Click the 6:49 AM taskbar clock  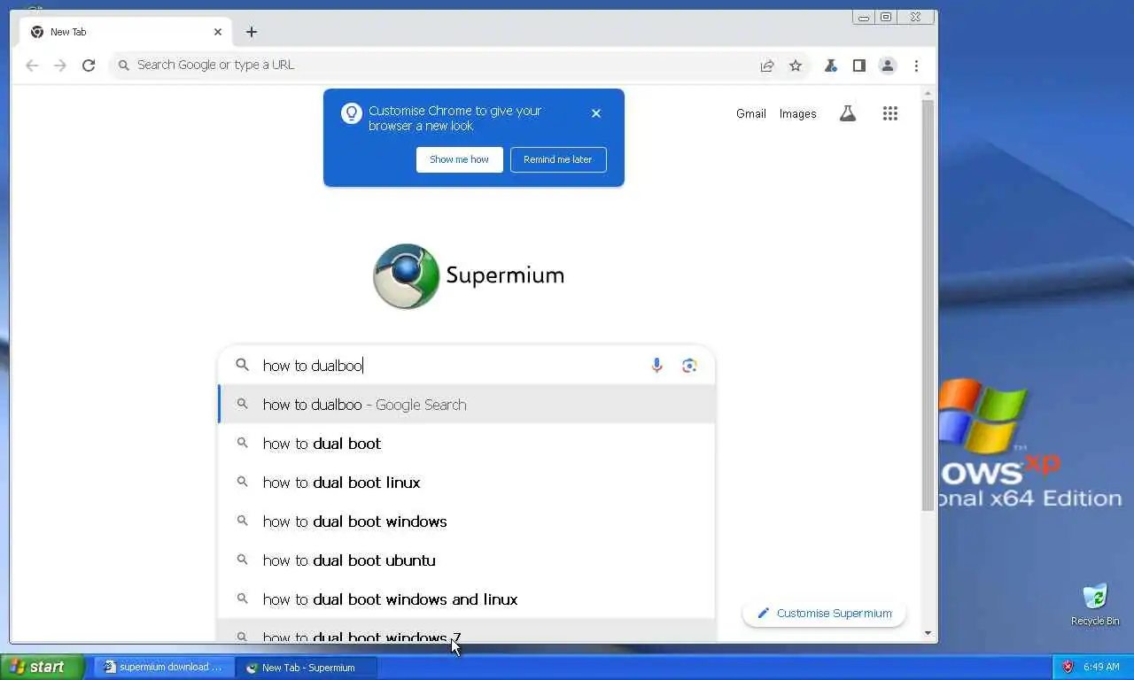(x=1101, y=667)
